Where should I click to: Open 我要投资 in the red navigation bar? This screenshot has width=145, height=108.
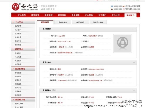click(35, 15)
